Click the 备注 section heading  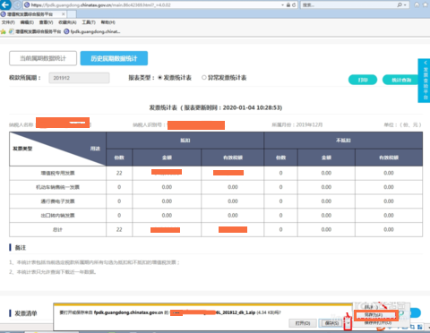point(21,248)
